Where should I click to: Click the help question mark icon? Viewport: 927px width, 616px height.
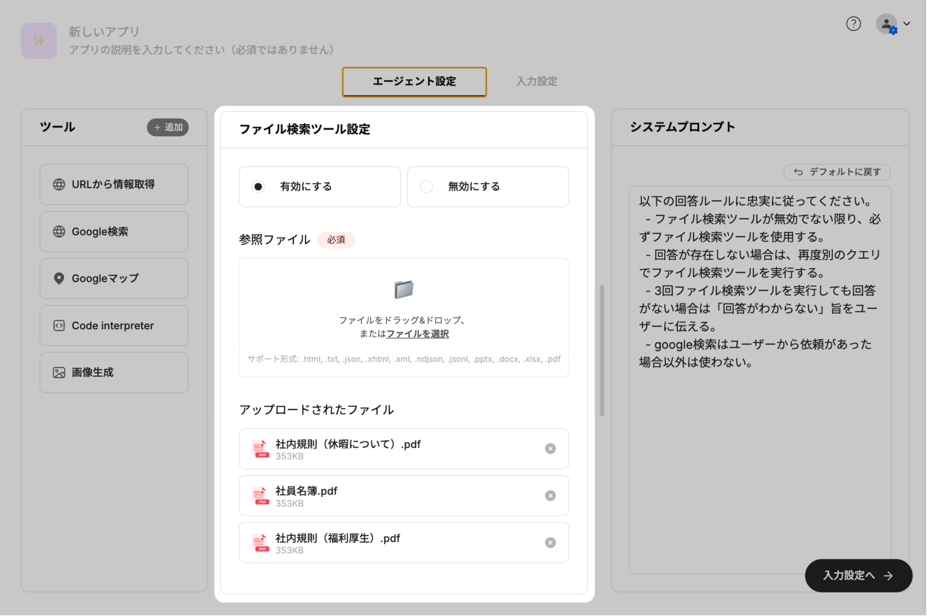(853, 24)
